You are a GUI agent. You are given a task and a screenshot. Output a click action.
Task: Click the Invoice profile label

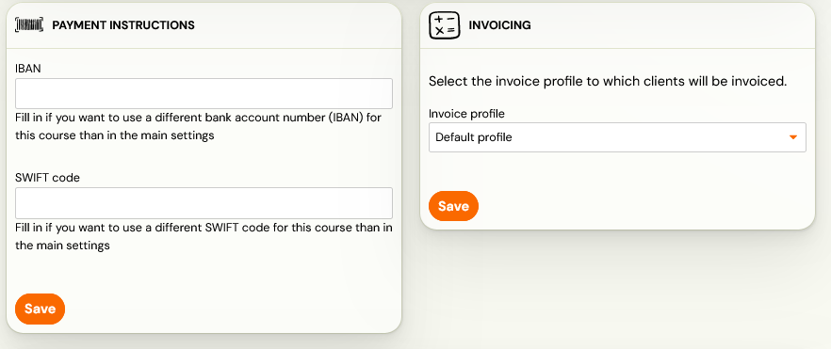tap(467, 114)
